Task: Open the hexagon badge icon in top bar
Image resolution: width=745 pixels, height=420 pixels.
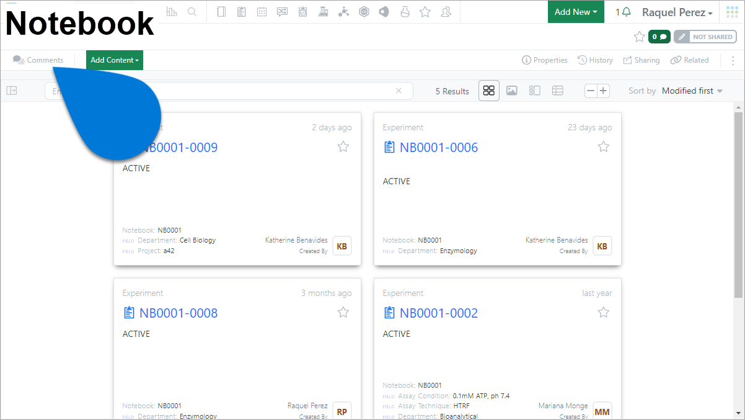Action: tap(364, 12)
